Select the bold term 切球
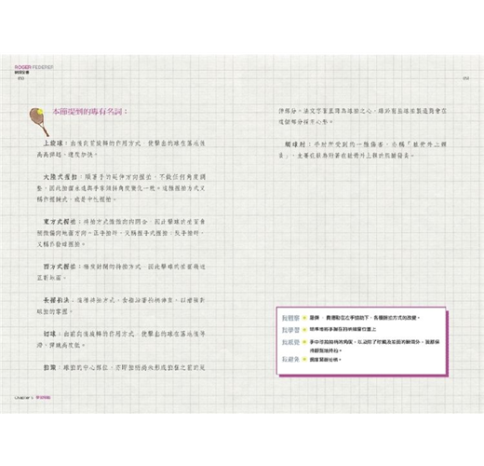Screen dimensions: 484x466 tap(49, 334)
